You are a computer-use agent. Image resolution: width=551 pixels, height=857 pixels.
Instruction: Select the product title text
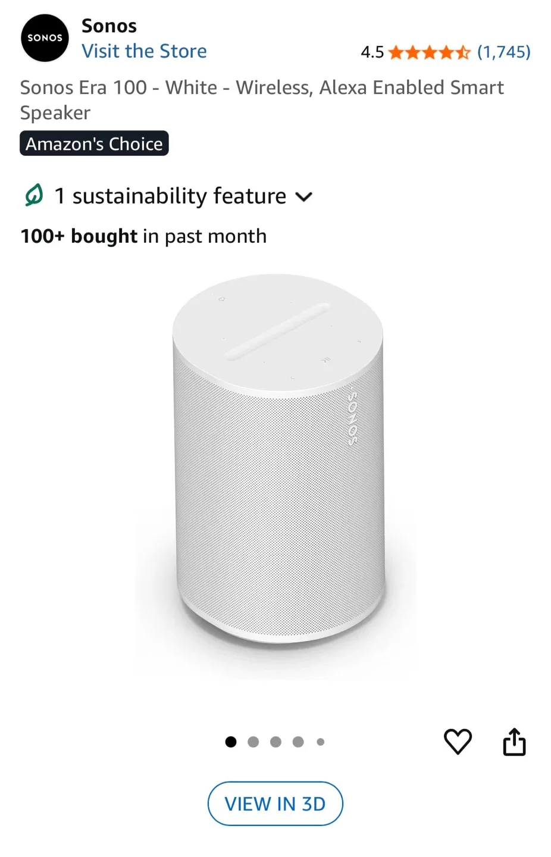[262, 99]
